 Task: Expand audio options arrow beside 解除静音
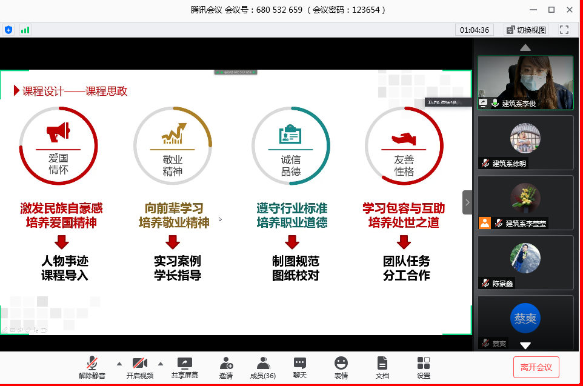(119, 364)
